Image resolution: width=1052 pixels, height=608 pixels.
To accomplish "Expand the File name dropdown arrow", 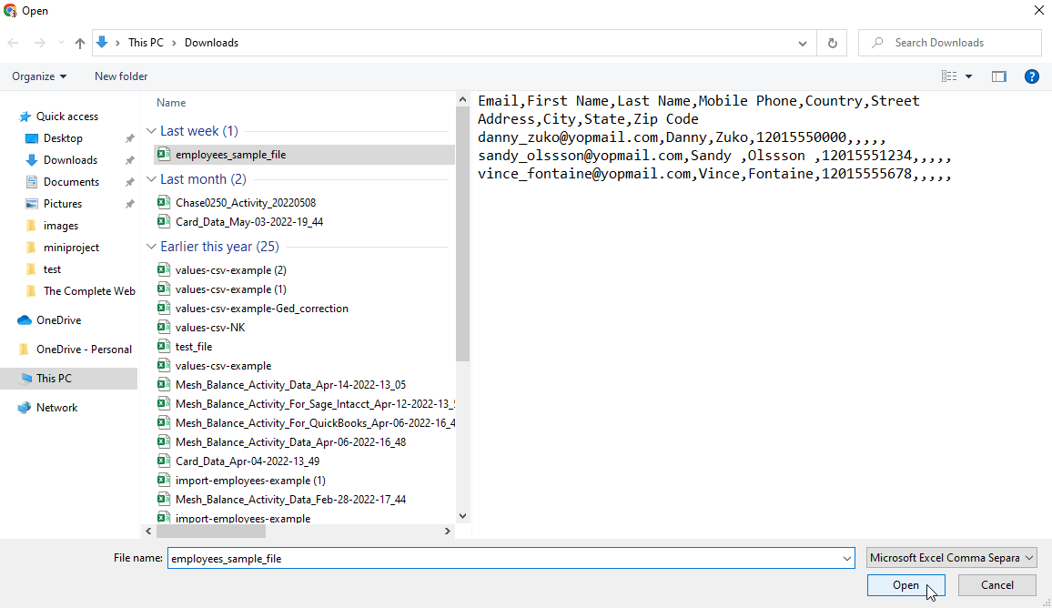I will 846,558.
